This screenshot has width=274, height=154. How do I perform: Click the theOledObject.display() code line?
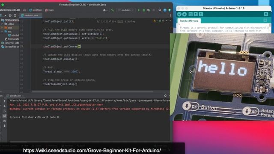pos(61,59)
